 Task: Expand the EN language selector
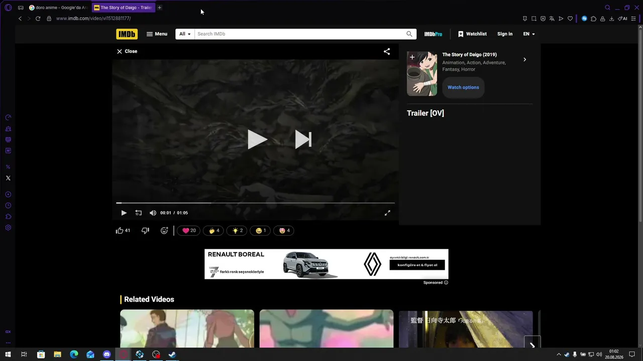point(529,34)
